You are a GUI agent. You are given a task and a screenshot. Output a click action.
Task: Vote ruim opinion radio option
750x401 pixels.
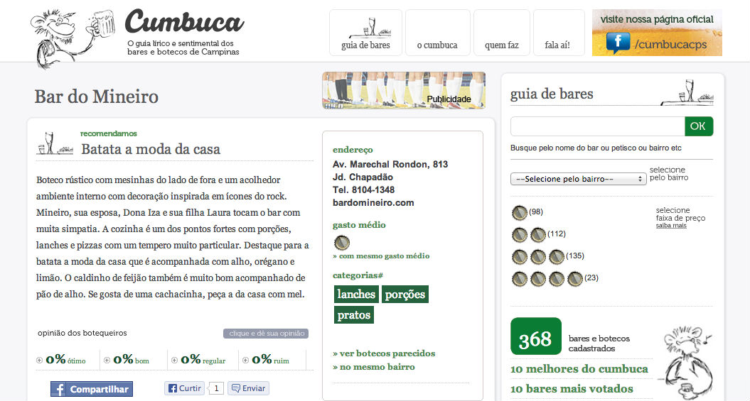point(245,361)
